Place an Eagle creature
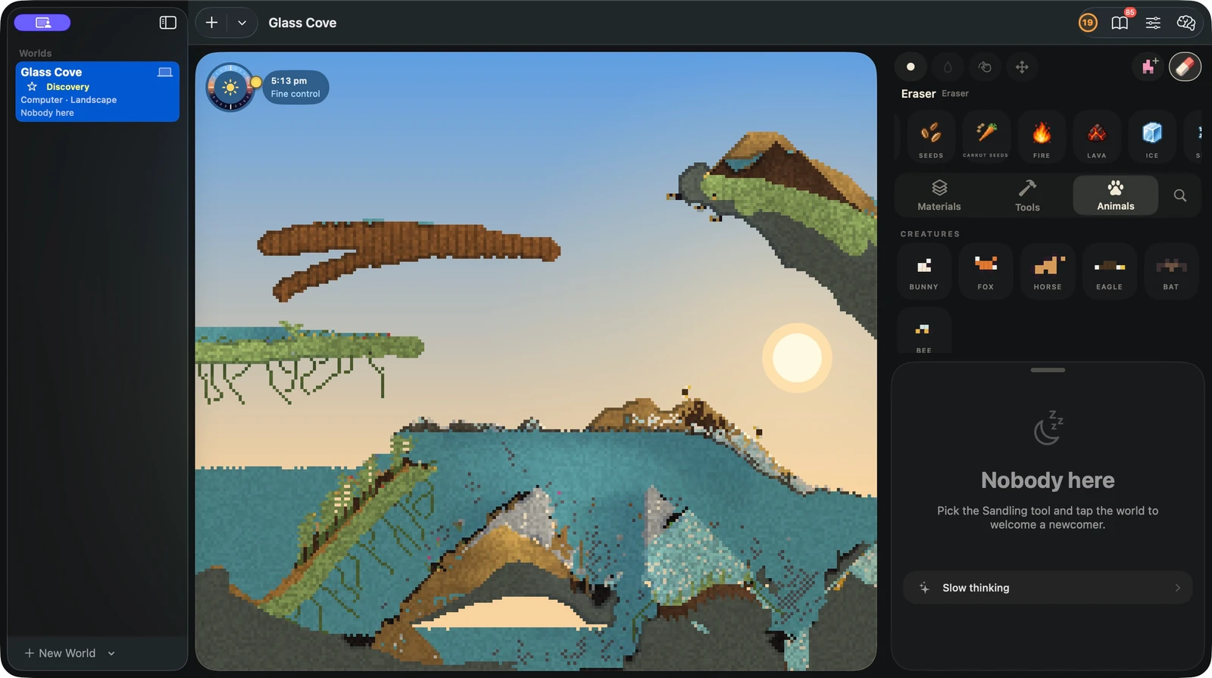 click(1110, 270)
